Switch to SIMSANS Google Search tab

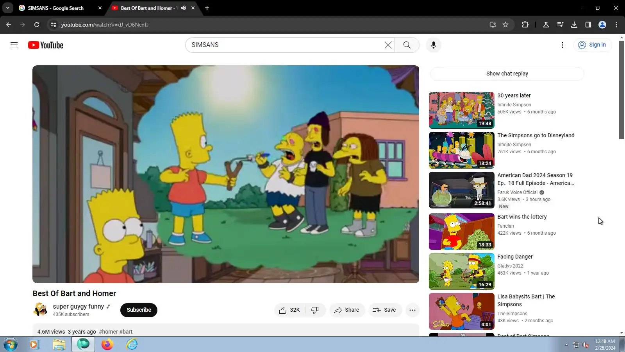(x=55, y=8)
